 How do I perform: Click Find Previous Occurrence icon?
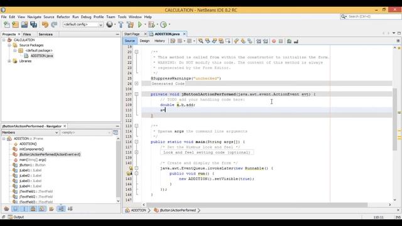pos(207,41)
